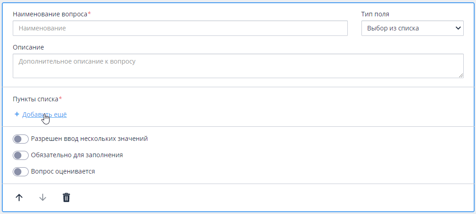Click inside the Дополнительное описание к вопросу textarea
This screenshot has height=214, width=476.
coord(238,66)
